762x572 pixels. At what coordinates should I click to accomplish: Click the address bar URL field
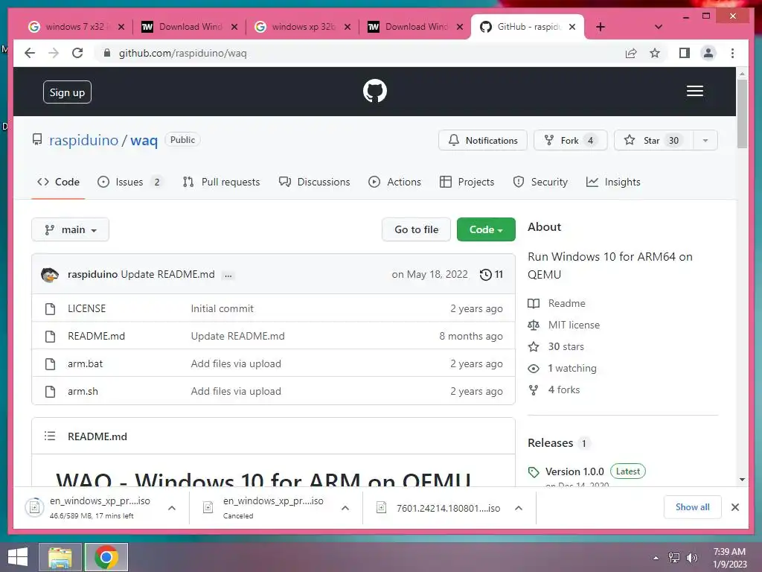(359, 53)
